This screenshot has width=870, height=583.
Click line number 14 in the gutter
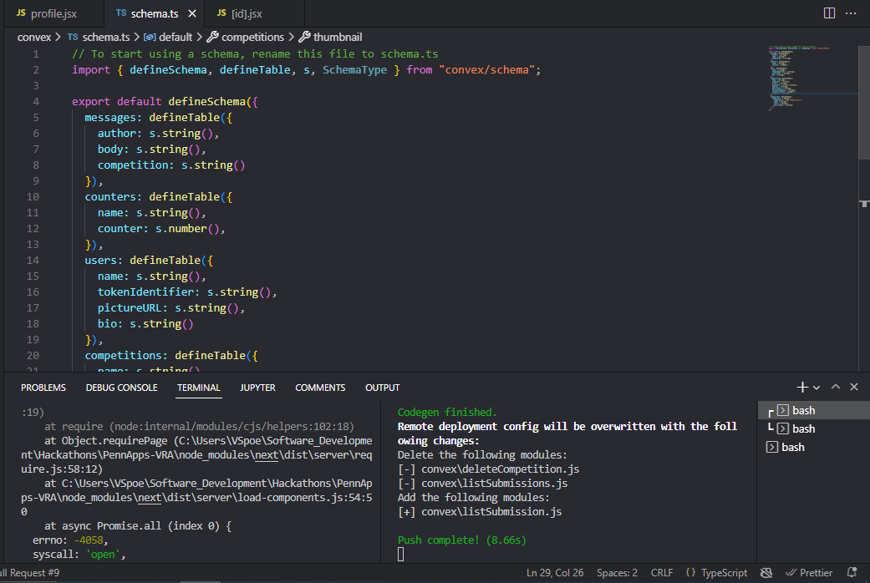click(x=33, y=260)
